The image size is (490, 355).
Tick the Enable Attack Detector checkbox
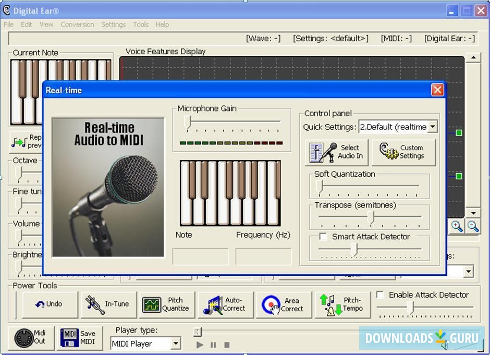coord(380,295)
